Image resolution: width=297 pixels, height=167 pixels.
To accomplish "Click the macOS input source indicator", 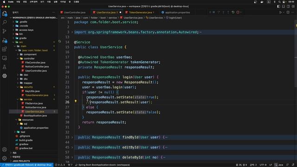I will pos(269,2).
